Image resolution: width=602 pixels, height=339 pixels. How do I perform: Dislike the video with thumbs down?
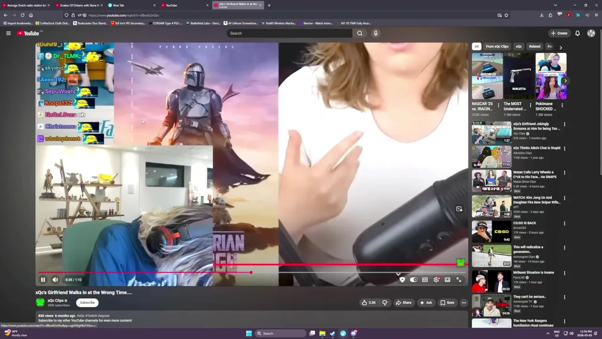coord(385,303)
